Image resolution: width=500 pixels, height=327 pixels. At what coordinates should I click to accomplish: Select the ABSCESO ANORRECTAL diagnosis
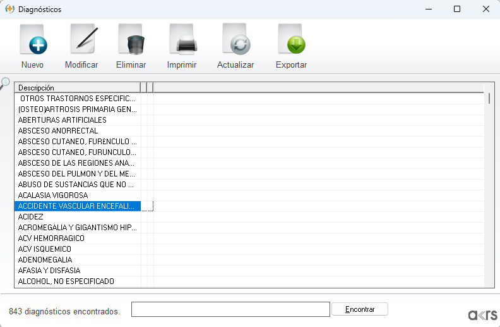coord(58,131)
